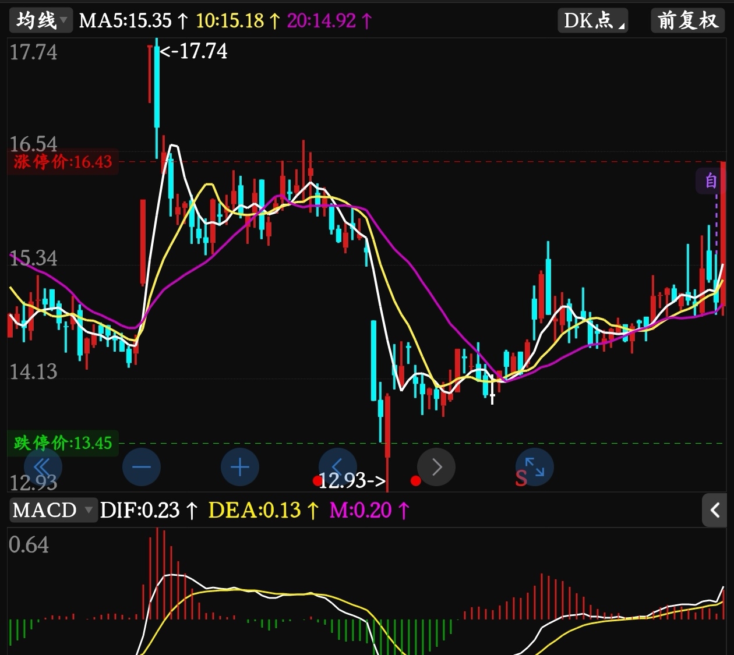
Task: Click the 跌停价:13.45 limit-down label
Action: [63, 443]
